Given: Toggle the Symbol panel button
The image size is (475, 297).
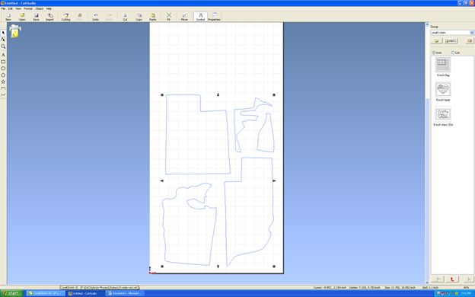Looking at the screenshot, I should coord(200,17).
